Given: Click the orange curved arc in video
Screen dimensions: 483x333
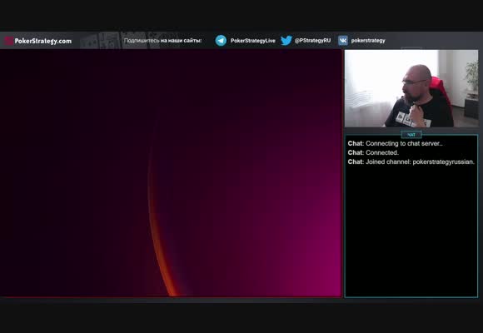Looking at the screenshot, I should coord(160,225).
